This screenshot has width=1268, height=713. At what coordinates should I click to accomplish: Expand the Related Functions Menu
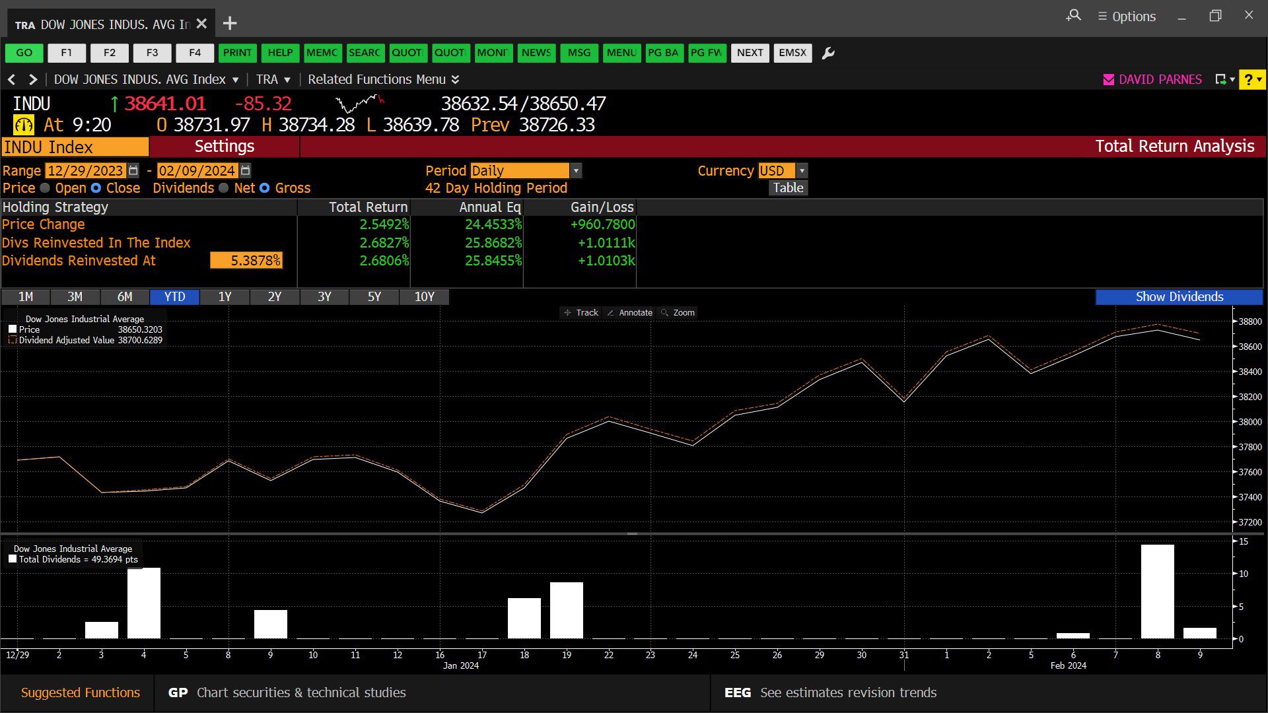click(x=384, y=79)
